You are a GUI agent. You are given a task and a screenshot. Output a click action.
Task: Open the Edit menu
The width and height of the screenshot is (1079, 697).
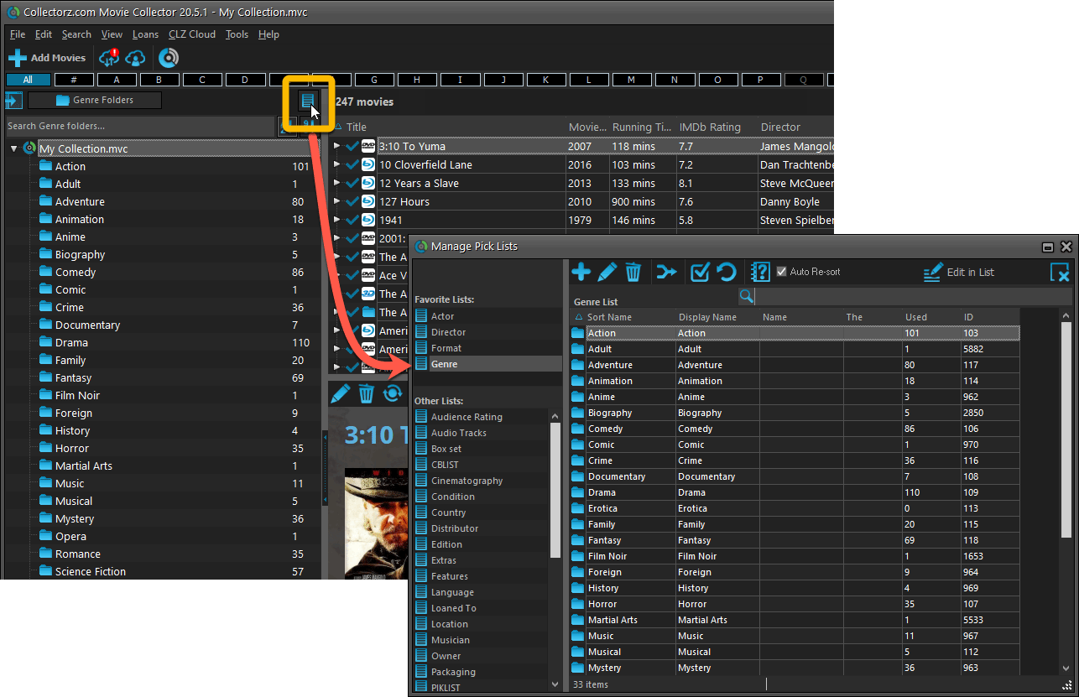(x=44, y=34)
